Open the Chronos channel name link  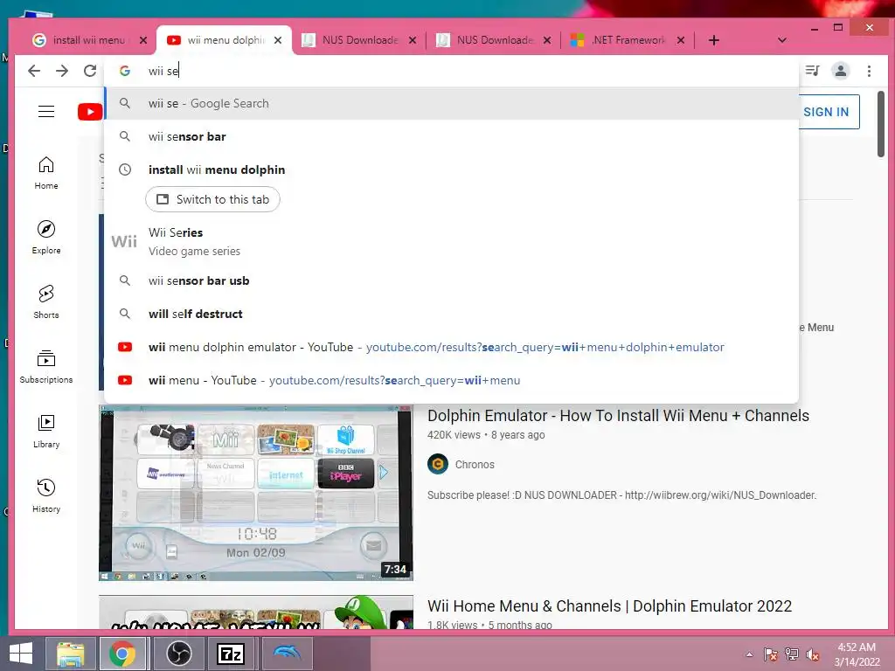coord(475,465)
